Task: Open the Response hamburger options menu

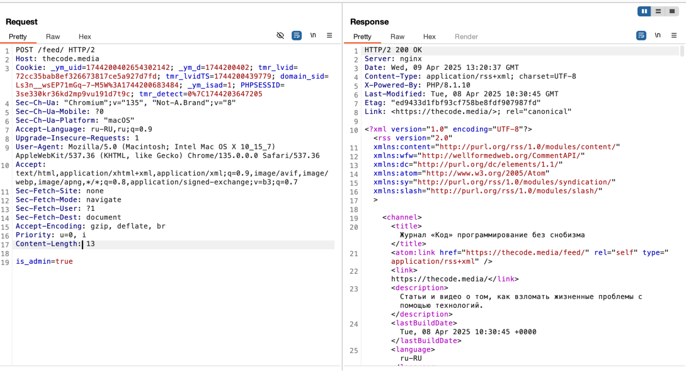Action: (674, 35)
